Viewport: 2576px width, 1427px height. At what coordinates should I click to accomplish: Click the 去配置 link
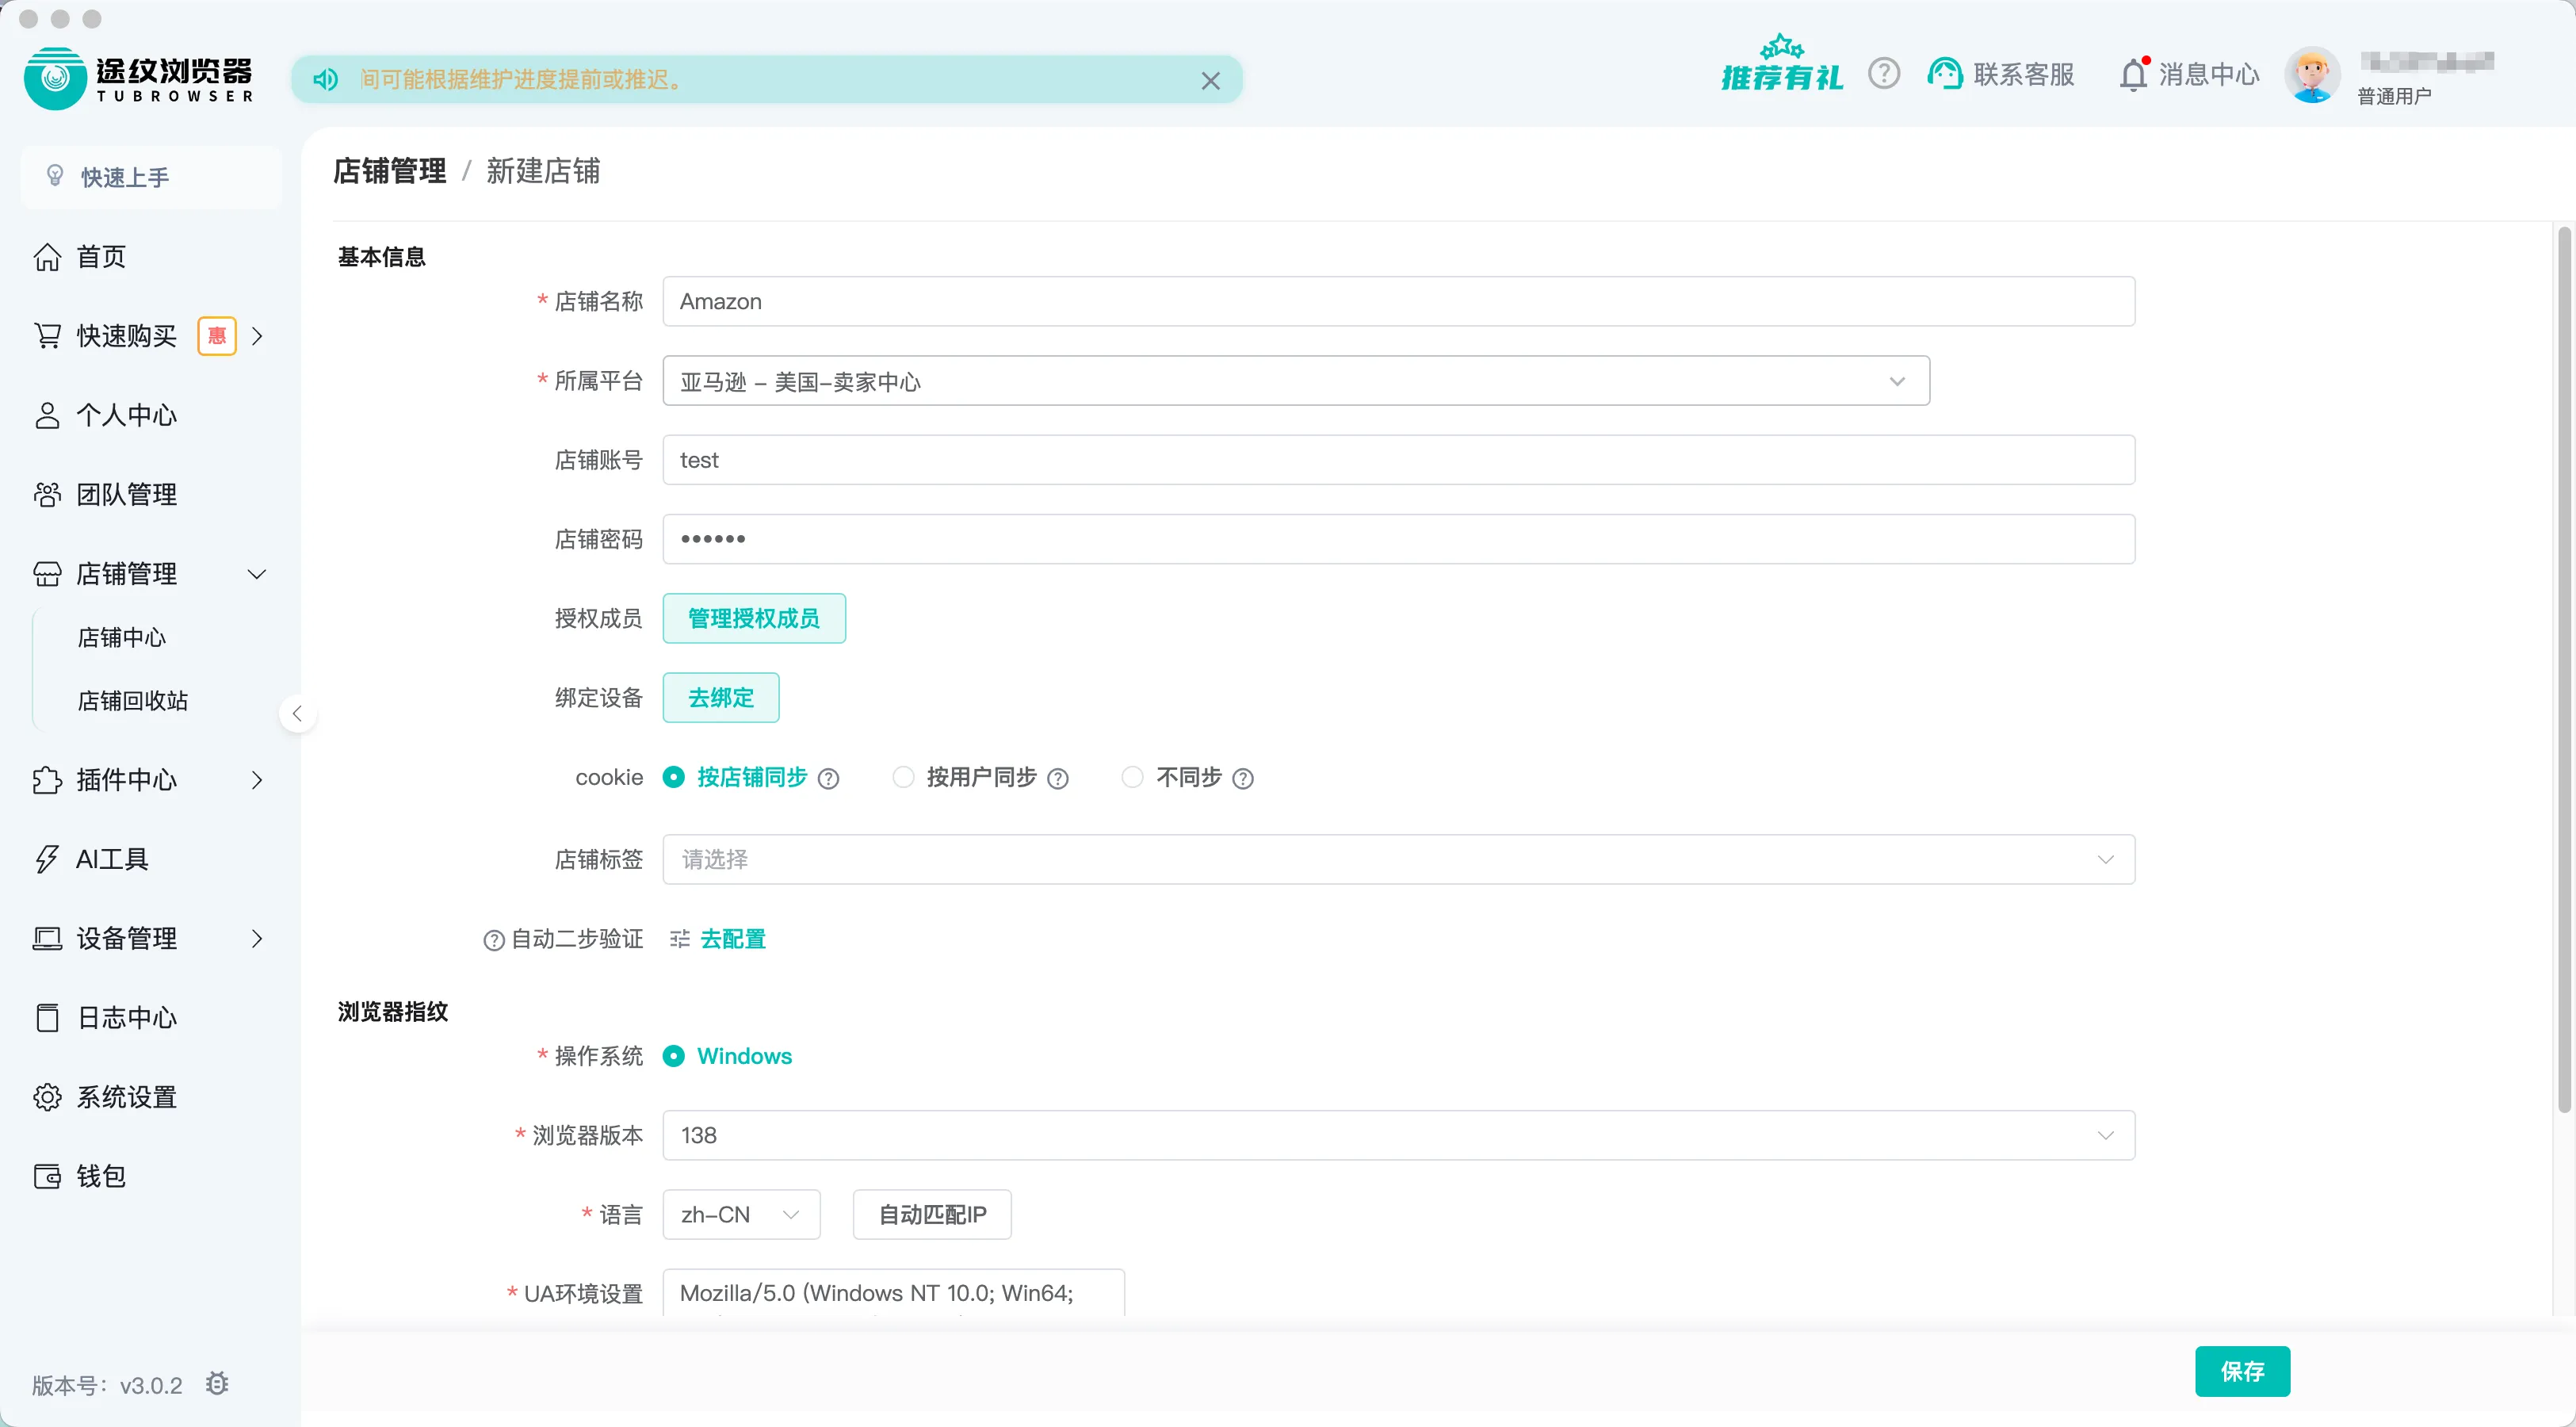point(732,939)
